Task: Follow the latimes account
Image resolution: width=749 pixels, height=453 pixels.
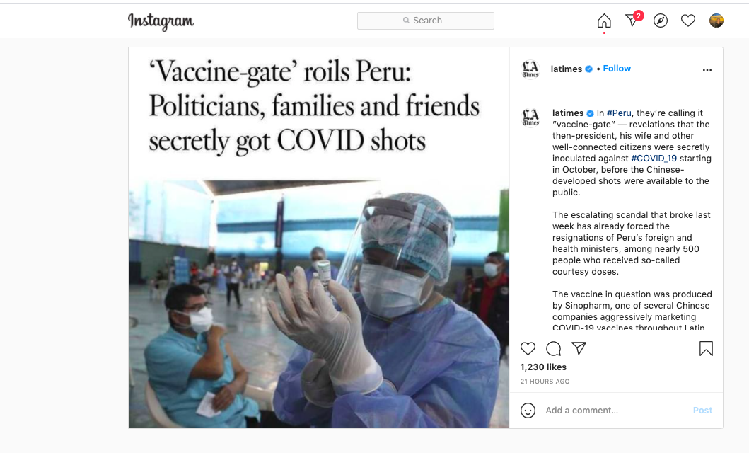Action: [617, 69]
